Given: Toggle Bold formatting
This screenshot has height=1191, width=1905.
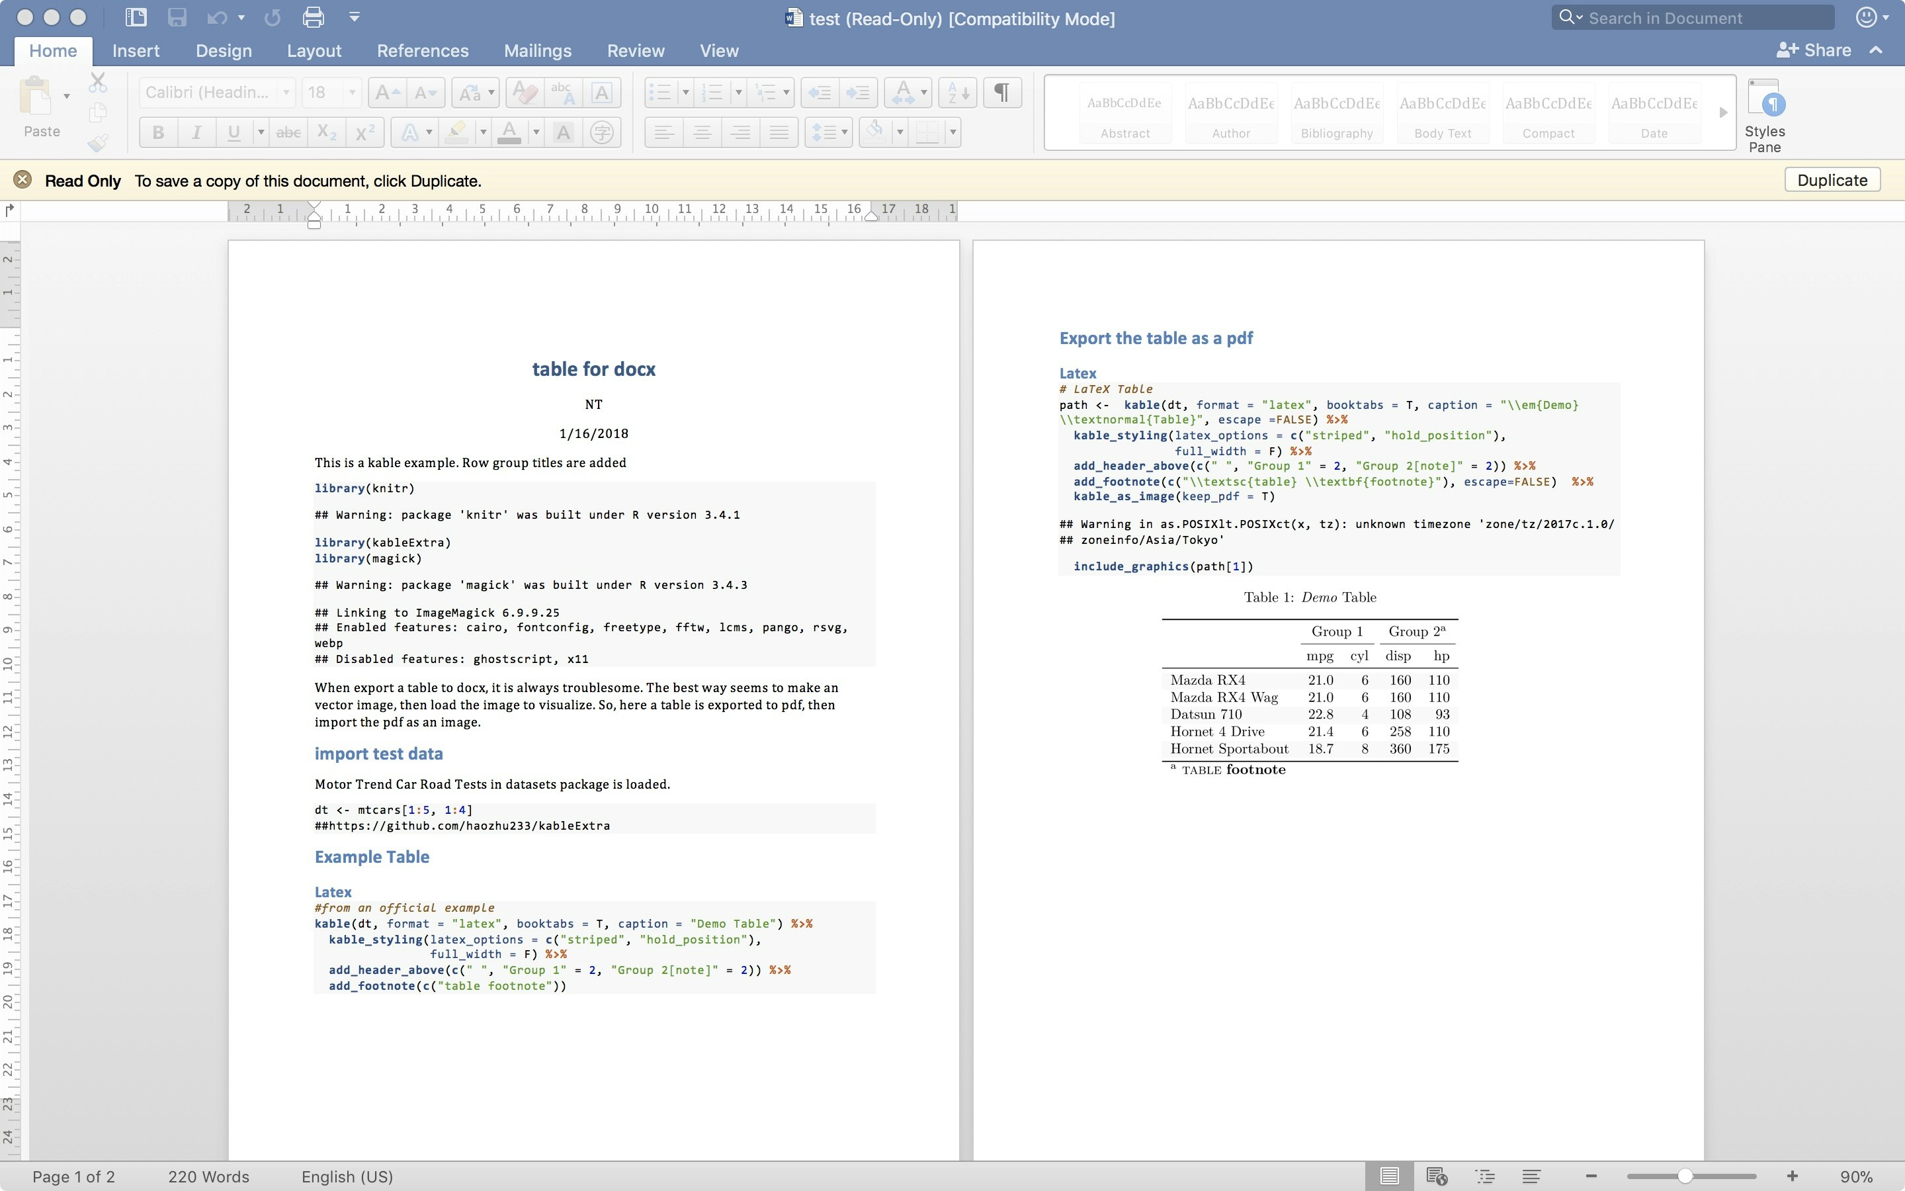Looking at the screenshot, I should tap(158, 132).
